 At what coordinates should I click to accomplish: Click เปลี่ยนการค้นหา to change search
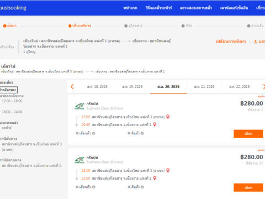click(x=231, y=41)
